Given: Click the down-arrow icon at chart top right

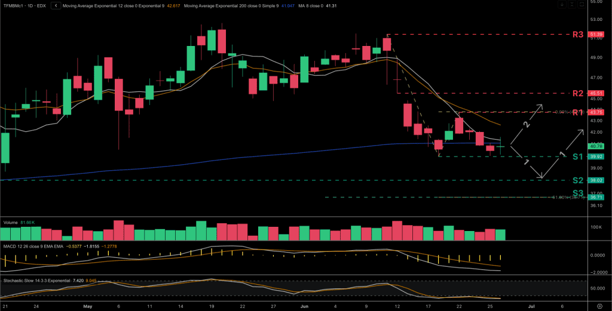Looking at the screenshot, I should click(562, 4).
